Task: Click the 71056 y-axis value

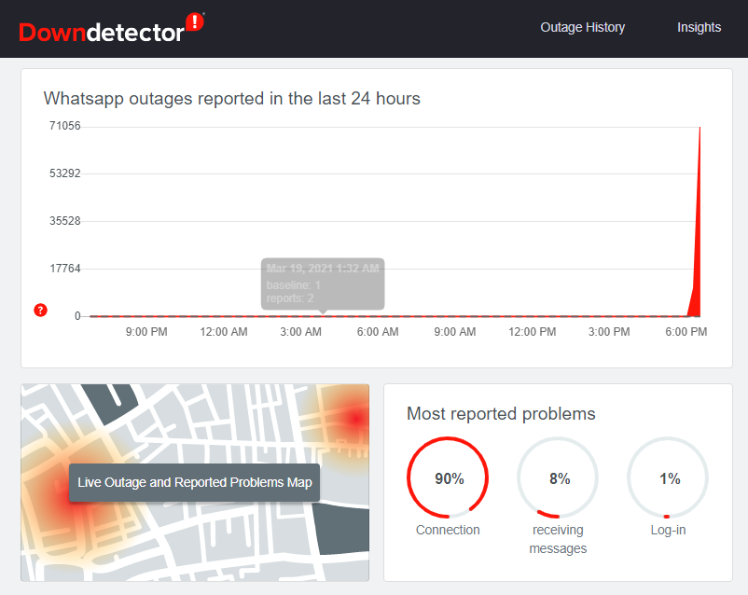Action: click(65, 126)
